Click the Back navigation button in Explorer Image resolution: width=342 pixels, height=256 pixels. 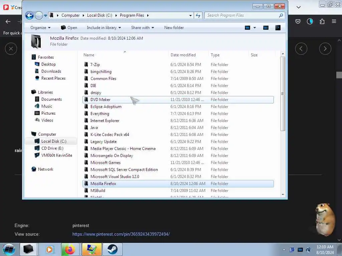[29, 15]
